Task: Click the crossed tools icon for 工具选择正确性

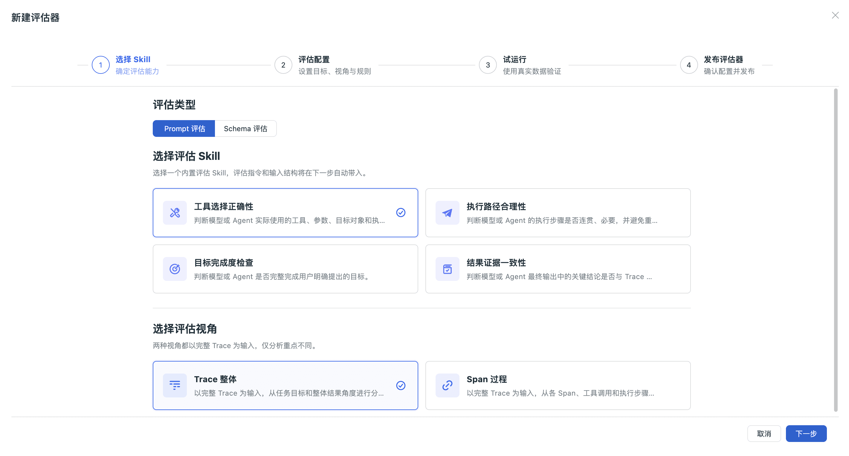Action: tap(175, 213)
